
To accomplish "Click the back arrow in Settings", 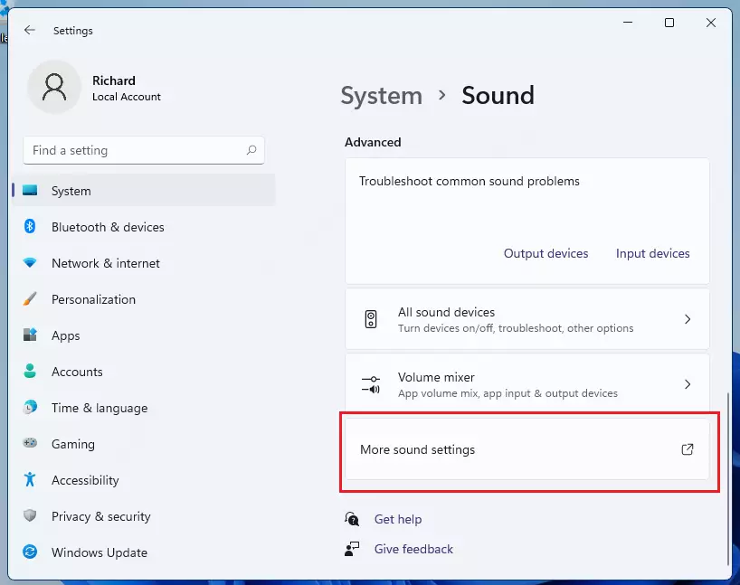I will (x=30, y=30).
